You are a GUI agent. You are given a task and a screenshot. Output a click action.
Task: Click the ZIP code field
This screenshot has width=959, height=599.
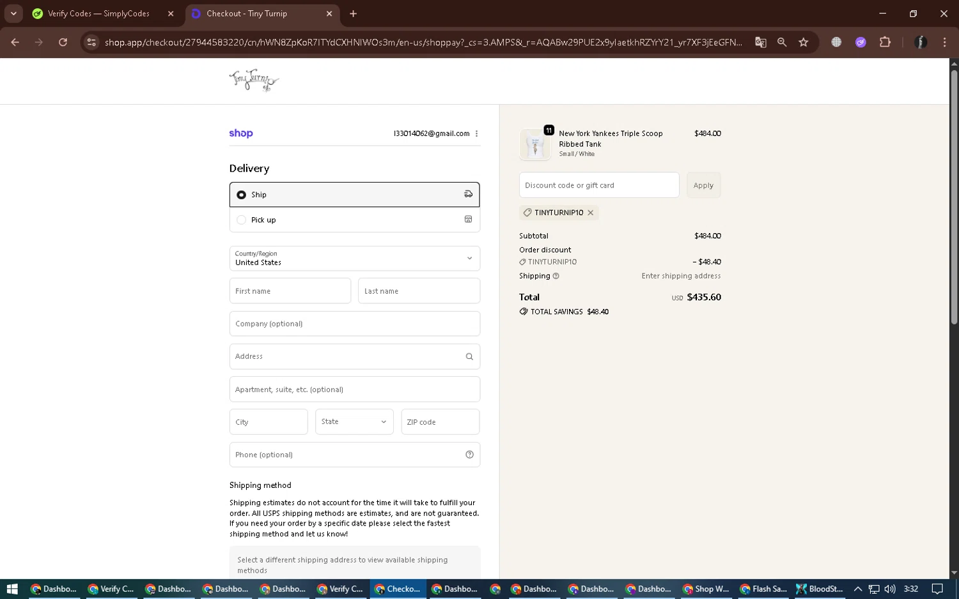pyautogui.click(x=441, y=422)
